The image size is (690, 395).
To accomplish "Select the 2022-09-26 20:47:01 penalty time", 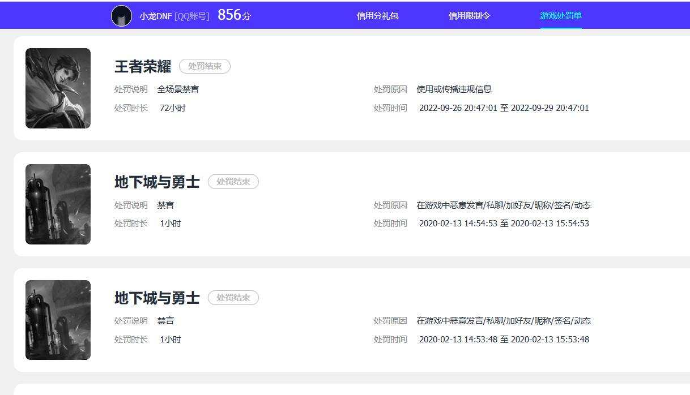I will [504, 108].
